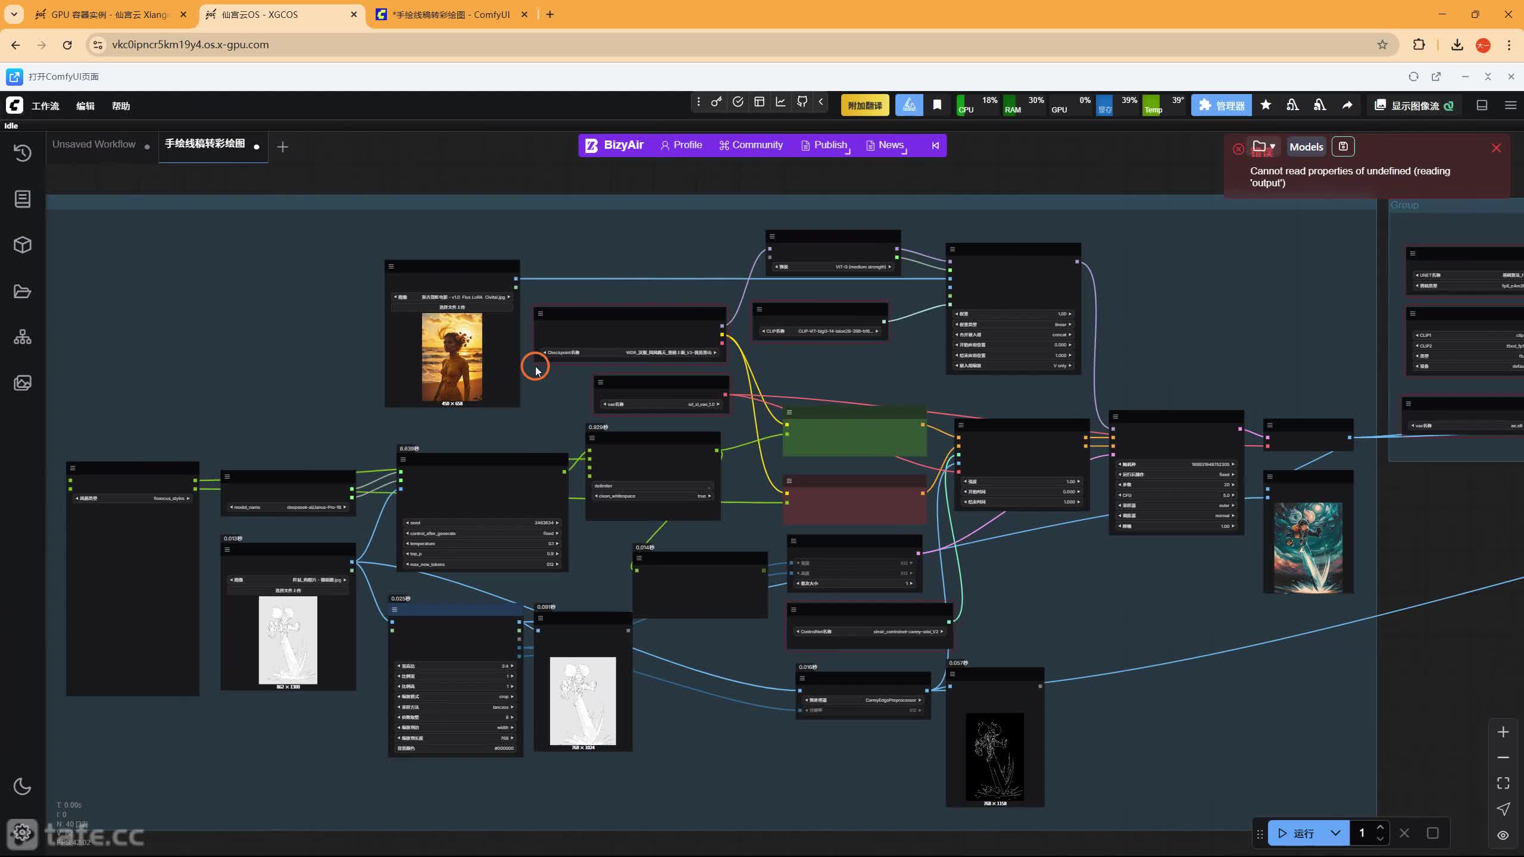
Task: Open fooocus_styles 风格类型 dropdown
Action: click(133, 499)
